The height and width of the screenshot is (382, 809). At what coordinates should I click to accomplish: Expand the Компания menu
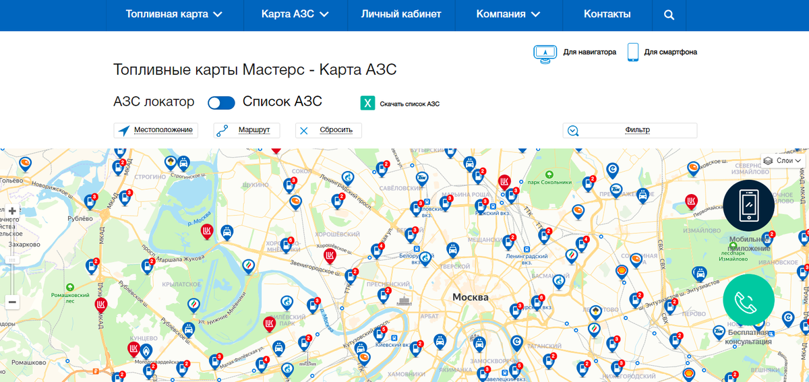(x=508, y=15)
